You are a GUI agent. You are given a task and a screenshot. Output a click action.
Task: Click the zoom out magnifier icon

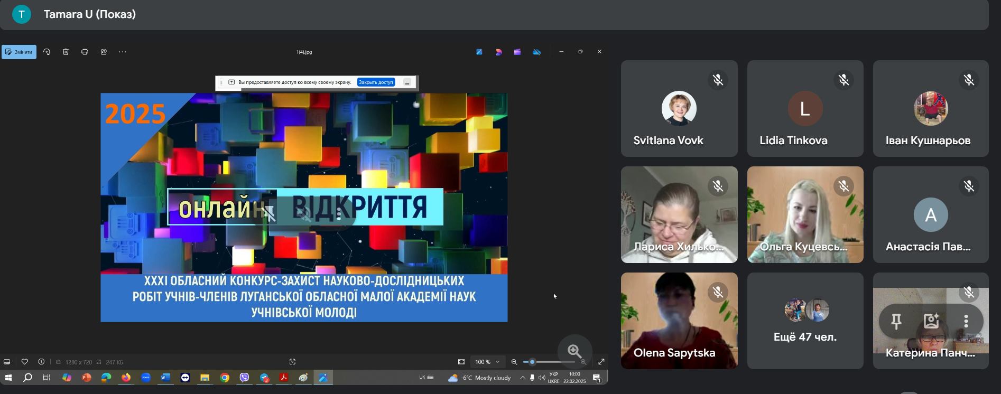tap(514, 362)
